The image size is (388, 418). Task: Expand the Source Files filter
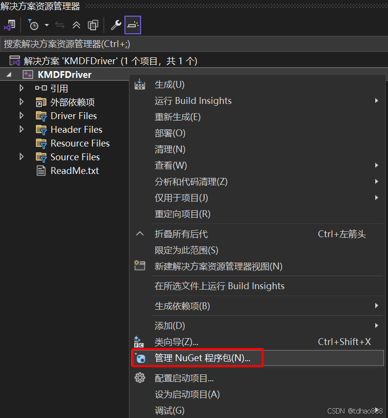[22, 157]
